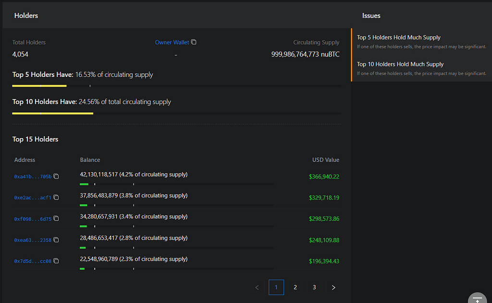The image size is (492, 303).
Task: Click balance 22,548,960,789 (2.3%)
Action: [x=134, y=259]
